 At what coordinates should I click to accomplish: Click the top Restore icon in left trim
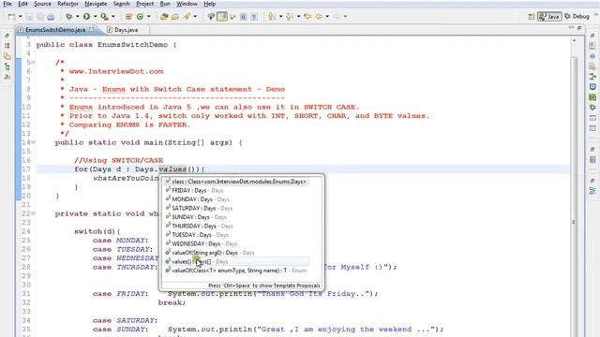coord(7,36)
